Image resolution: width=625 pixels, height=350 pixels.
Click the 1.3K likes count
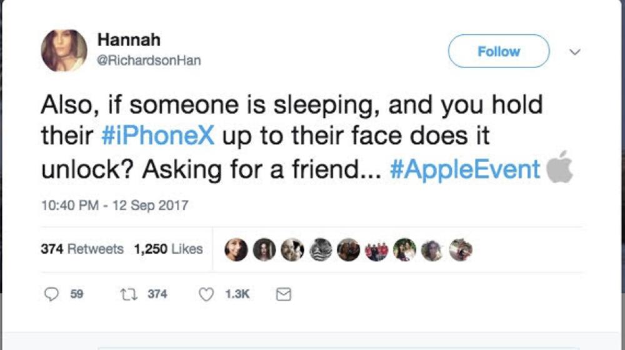(x=237, y=294)
